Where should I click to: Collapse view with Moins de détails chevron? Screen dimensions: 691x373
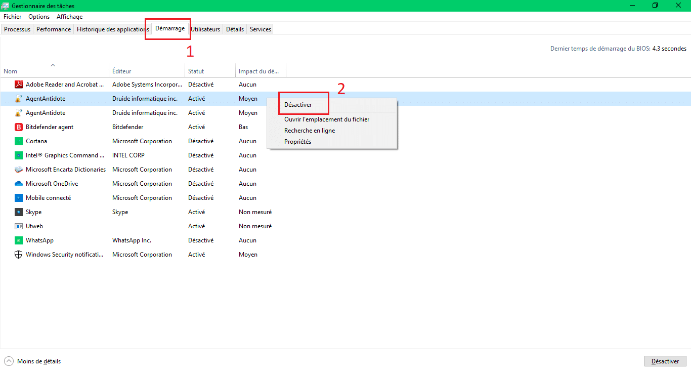(9, 361)
